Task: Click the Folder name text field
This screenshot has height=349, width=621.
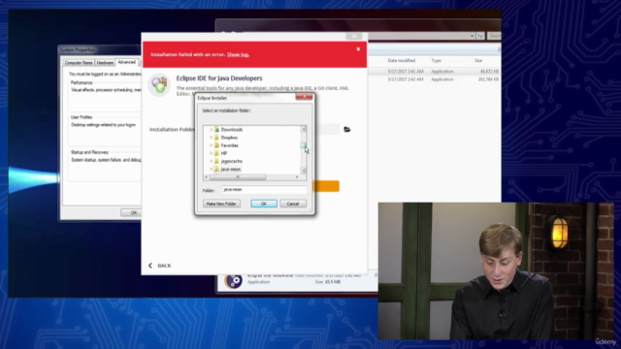Action: pos(264,190)
